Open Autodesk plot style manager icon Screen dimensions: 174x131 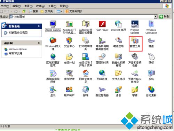(x=69, y=27)
